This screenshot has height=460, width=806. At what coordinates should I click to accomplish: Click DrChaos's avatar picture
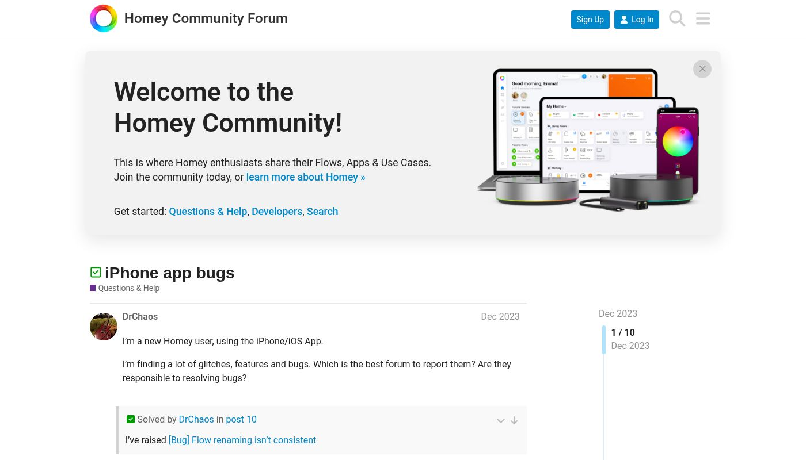coord(104,327)
